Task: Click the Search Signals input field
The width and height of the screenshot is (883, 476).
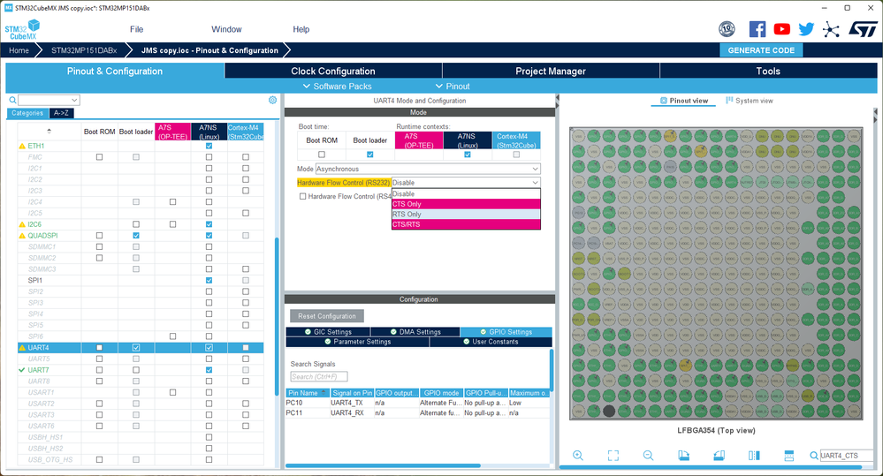Action: click(x=319, y=376)
